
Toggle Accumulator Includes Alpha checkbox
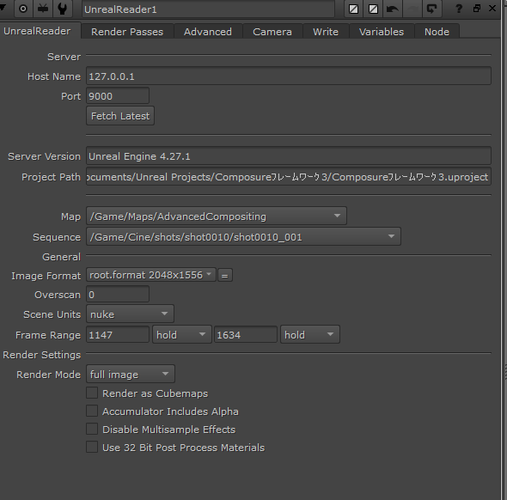tap(92, 411)
